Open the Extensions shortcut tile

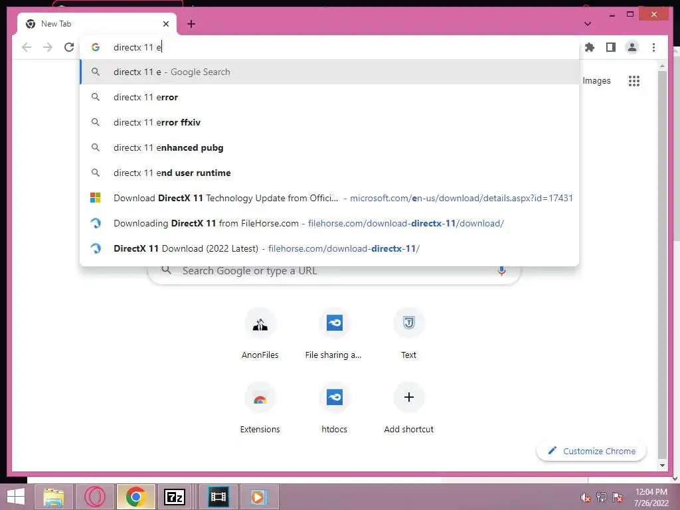260,408
